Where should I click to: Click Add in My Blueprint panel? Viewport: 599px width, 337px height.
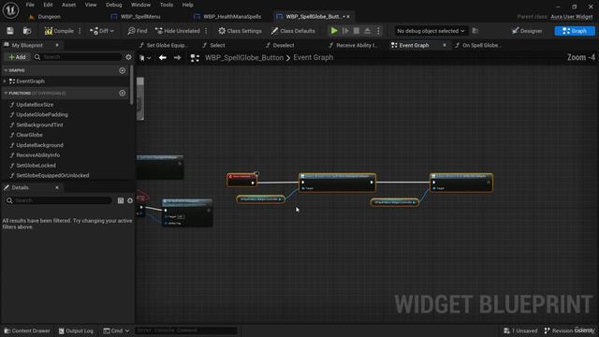click(17, 57)
